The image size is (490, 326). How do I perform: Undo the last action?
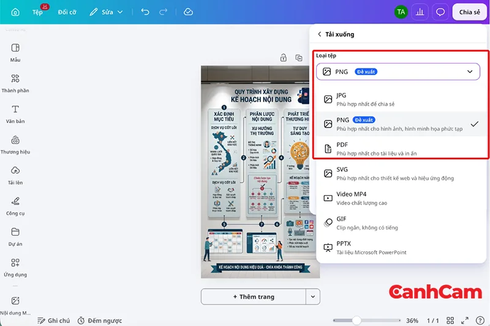145,12
